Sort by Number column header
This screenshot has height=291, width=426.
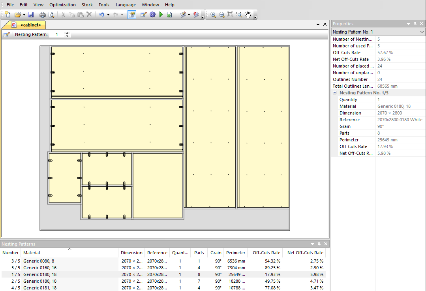pyautogui.click(x=11, y=253)
